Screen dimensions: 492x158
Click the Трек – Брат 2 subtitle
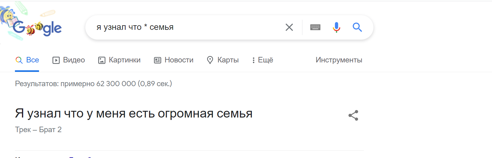(x=38, y=130)
